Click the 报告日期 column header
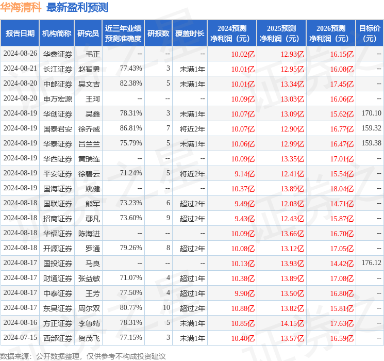The height and width of the screenshot is (361, 384). tap(20, 34)
